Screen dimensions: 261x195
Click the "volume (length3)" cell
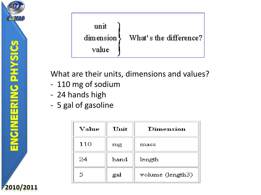tap(166, 175)
